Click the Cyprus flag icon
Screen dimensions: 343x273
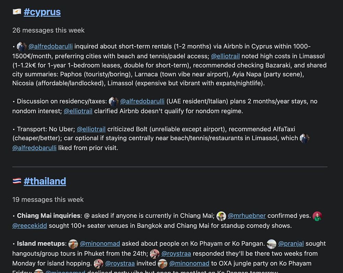[x=17, y=12]
